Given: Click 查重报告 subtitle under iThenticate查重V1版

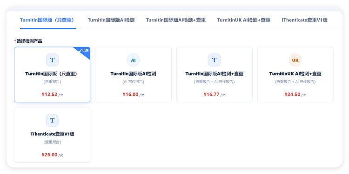Looking at the screenshot, I should (x=52, y=142).
